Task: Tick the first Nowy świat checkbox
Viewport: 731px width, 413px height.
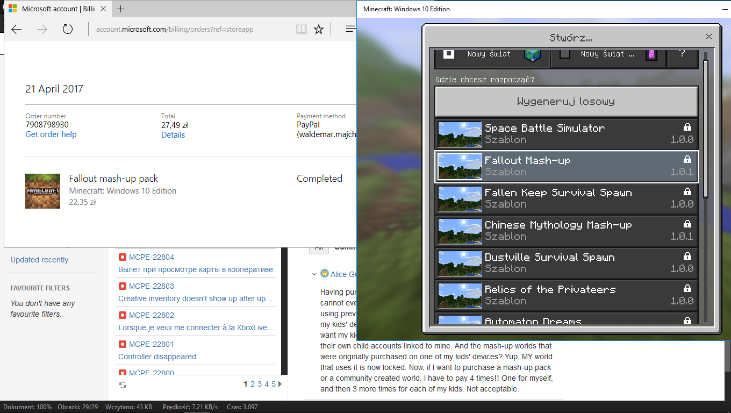Action: [449, 54]
